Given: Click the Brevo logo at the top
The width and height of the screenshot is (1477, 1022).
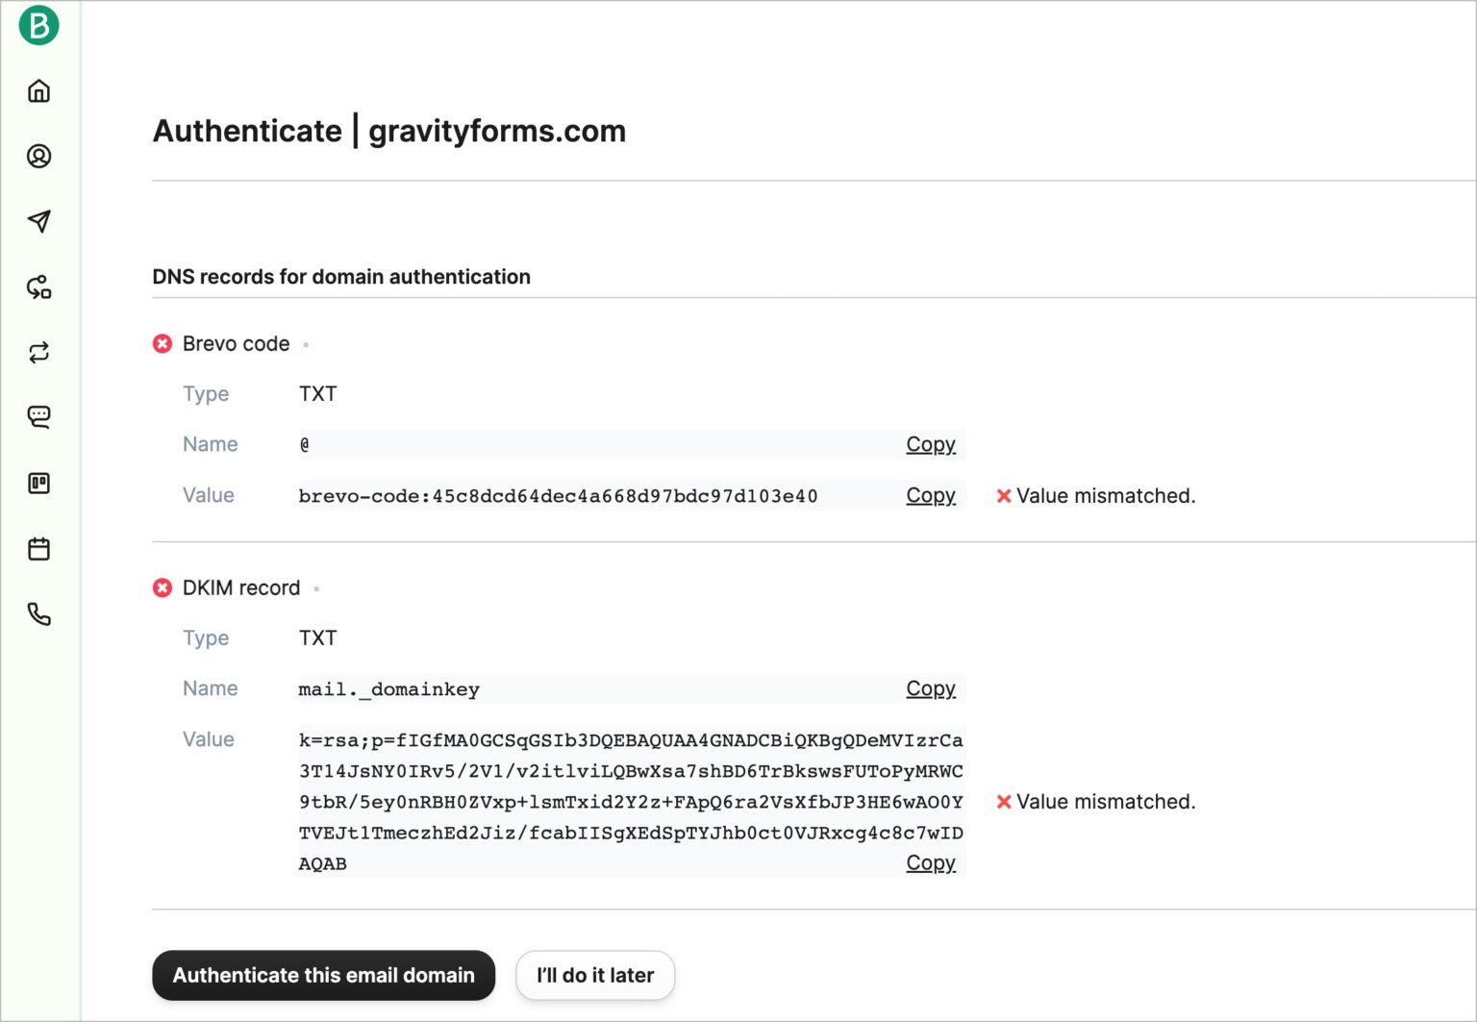Looking at the screenshot, I should tap(38, 26).
